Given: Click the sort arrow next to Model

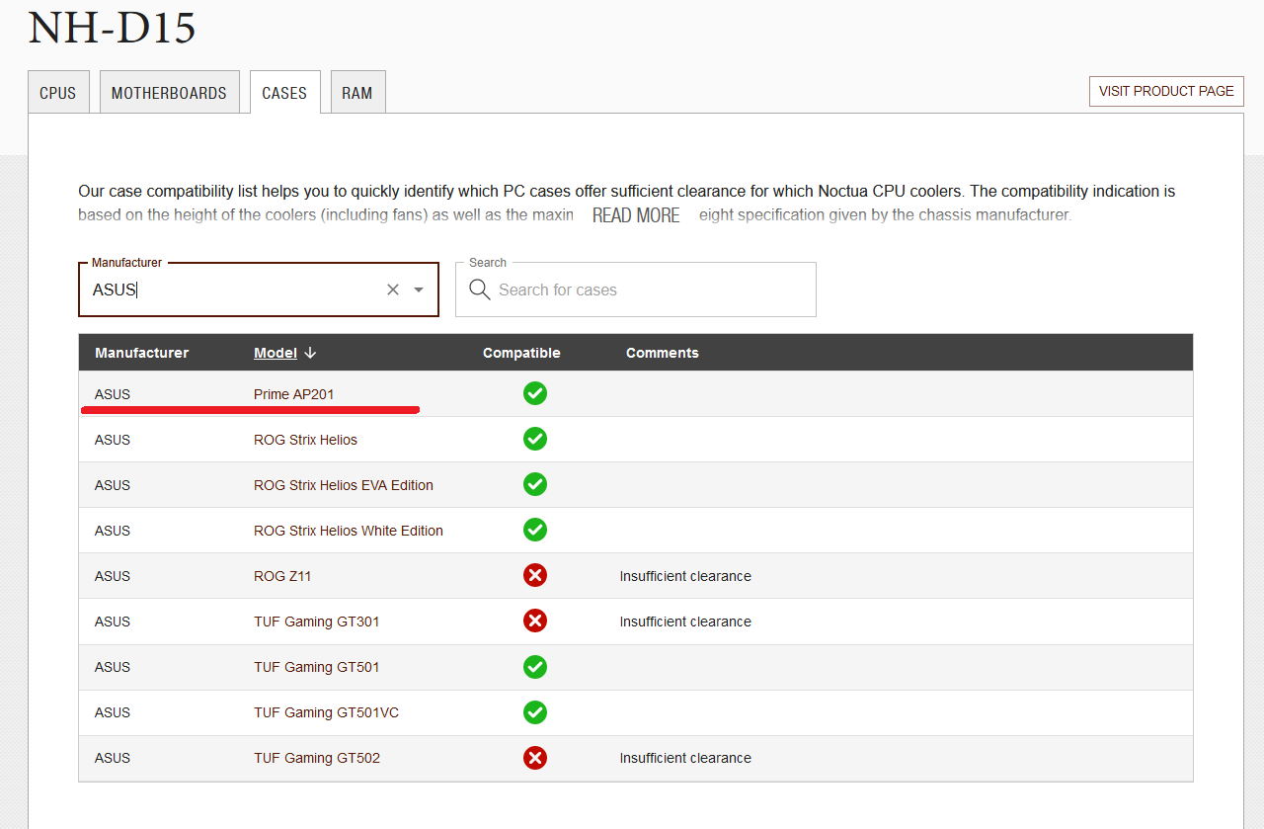Looking at the screenshot, I should click(310, 353).
